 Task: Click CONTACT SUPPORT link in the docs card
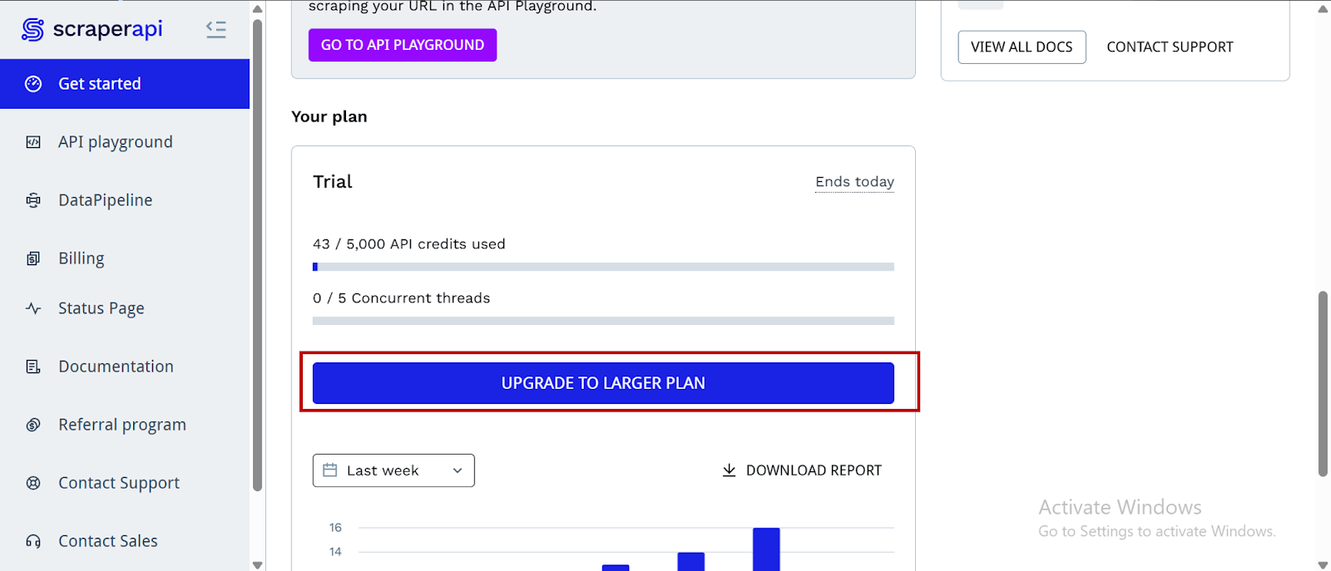pos(1170,47)
